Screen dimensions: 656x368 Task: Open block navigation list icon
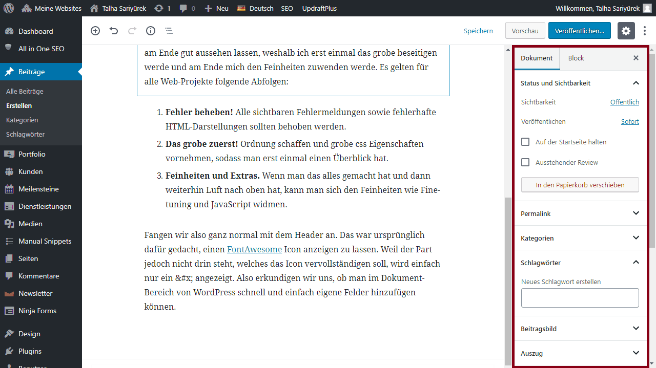click(169, 31)
